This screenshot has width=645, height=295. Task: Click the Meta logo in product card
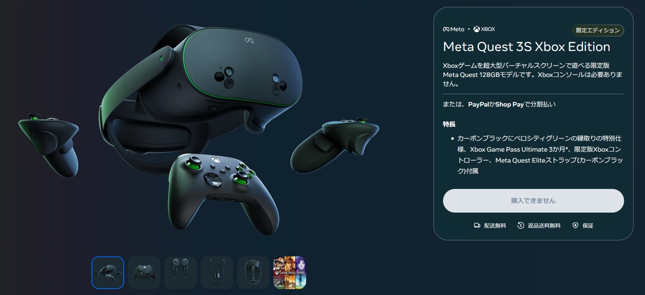point(454,29)
